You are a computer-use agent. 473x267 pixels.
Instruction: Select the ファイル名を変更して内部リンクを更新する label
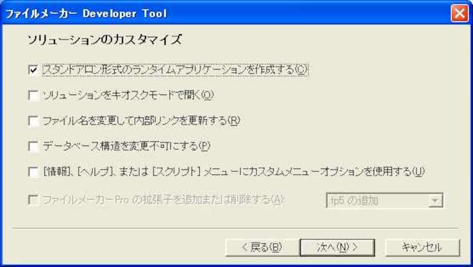point(141,121)
